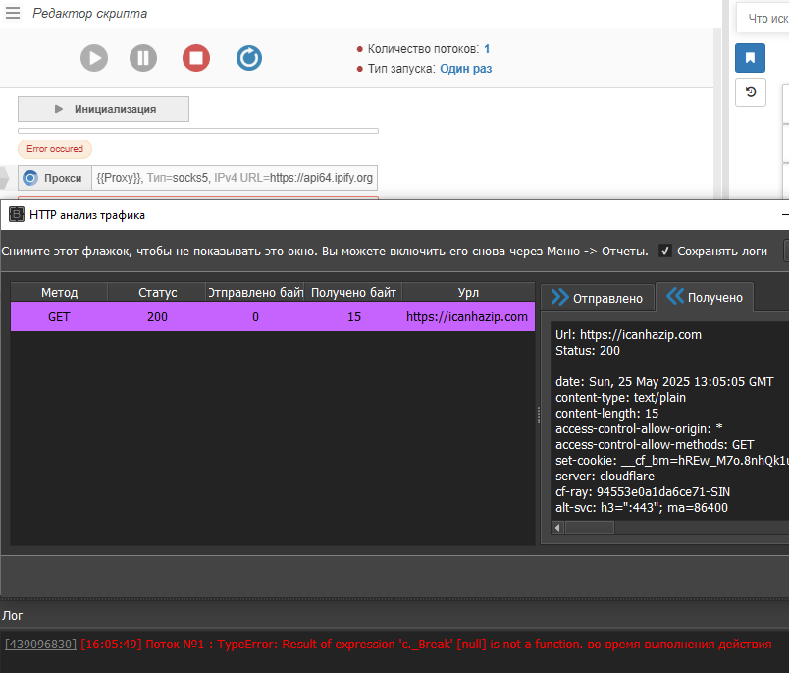Select the GET icanhazip.com request row
Viewport: 789px width, 673px height.
[x=272, y=317]
